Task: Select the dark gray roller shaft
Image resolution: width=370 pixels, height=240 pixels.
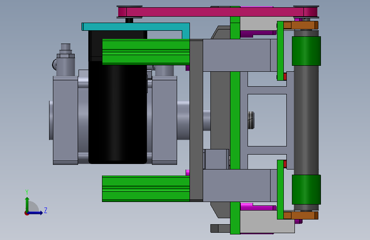Action: tap(306, 120)
